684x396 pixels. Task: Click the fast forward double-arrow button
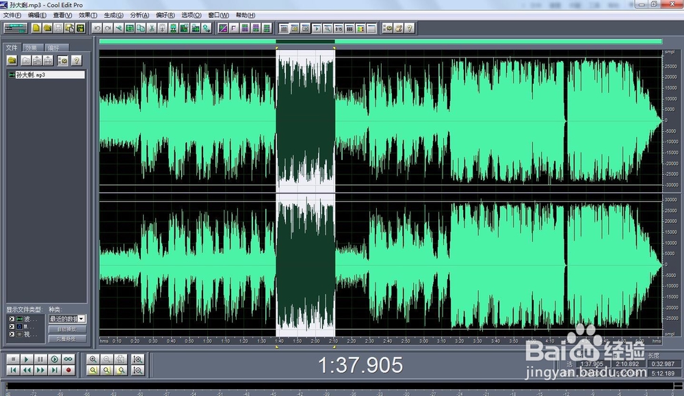click(40, 370)
